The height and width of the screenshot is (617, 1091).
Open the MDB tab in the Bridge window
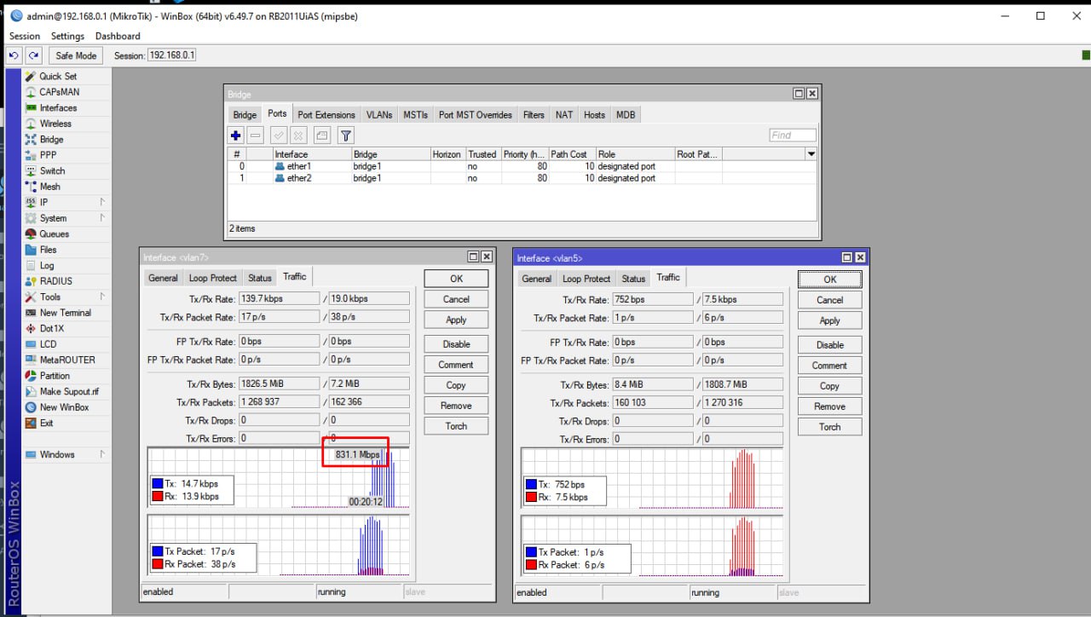[x=626, y=115]
